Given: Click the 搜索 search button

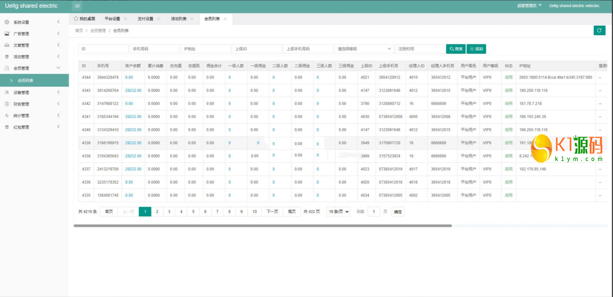Looking at the screenshot, I should click(x=456, y=49).
